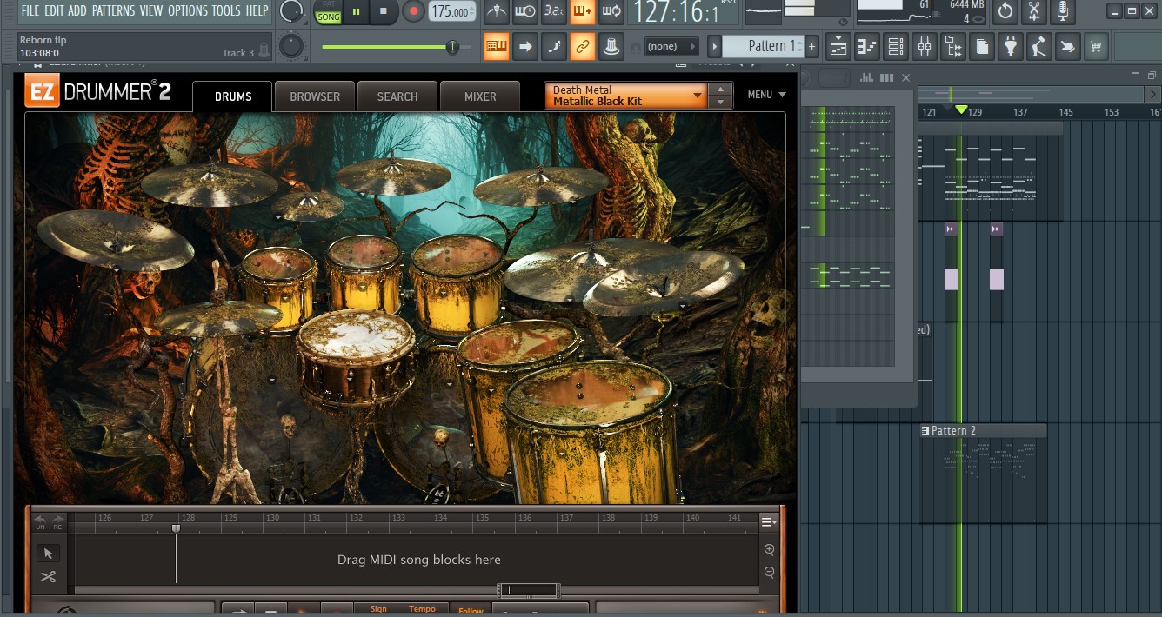1162x617 pixels.
Task: Expand the EZdrummer MENU dropdown
Action: 766,95
